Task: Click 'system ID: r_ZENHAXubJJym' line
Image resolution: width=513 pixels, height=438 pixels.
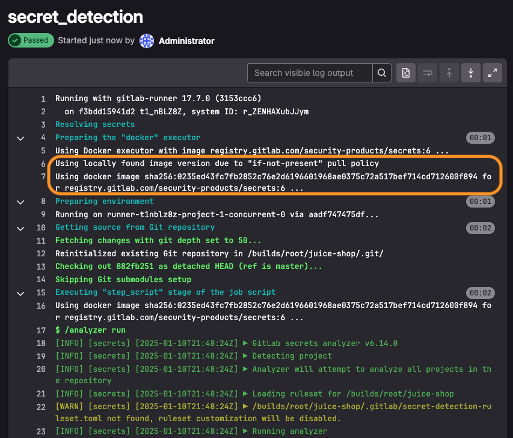Action: (x=186, y=112)
